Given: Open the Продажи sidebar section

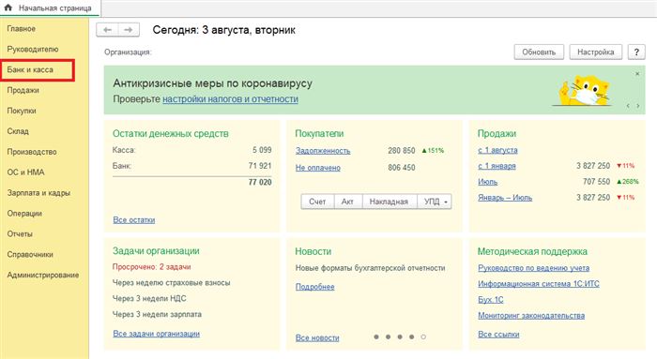Looking at the screenshot, I should [x=23, y=90].
